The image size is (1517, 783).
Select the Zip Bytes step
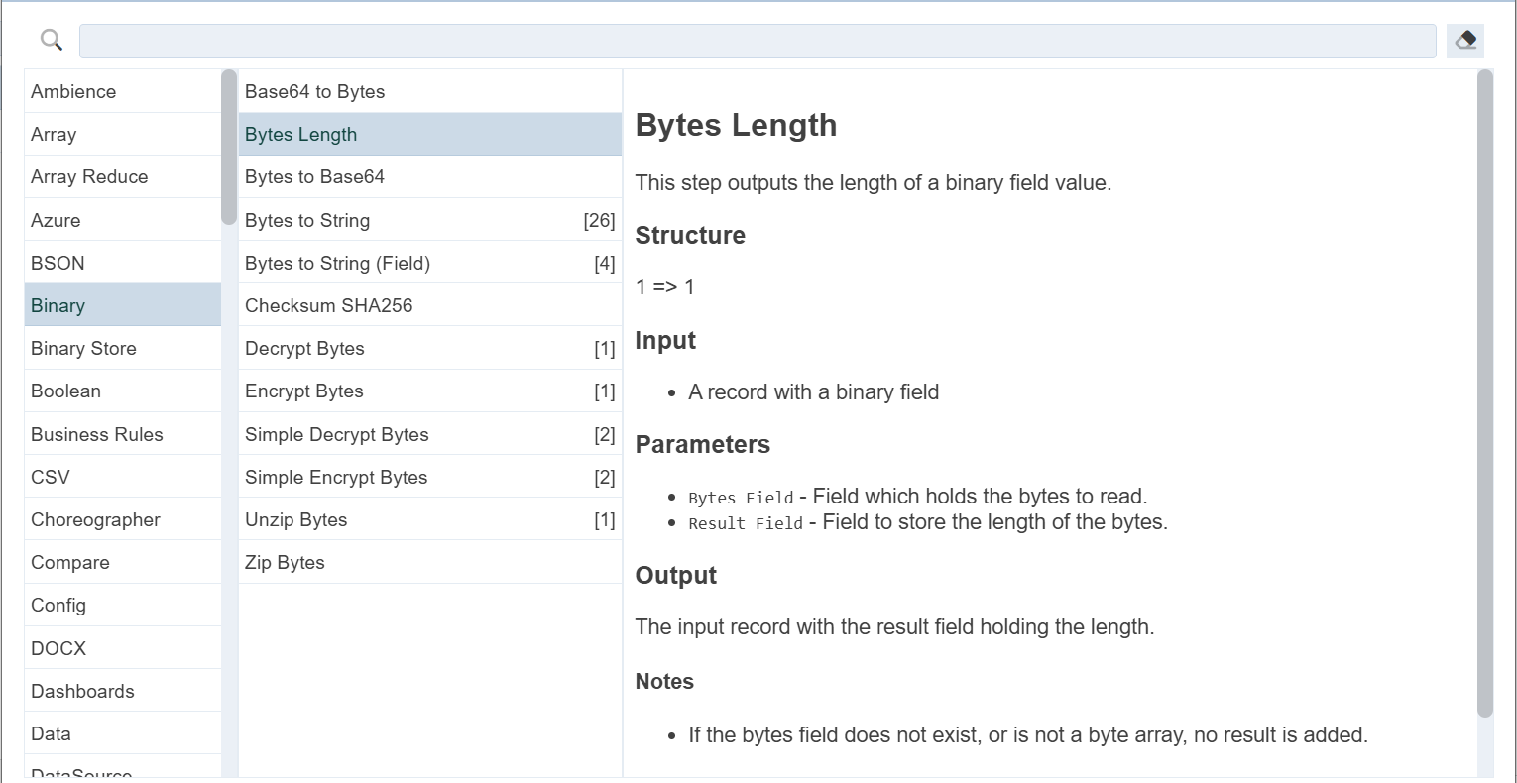(x=285, y=563)
